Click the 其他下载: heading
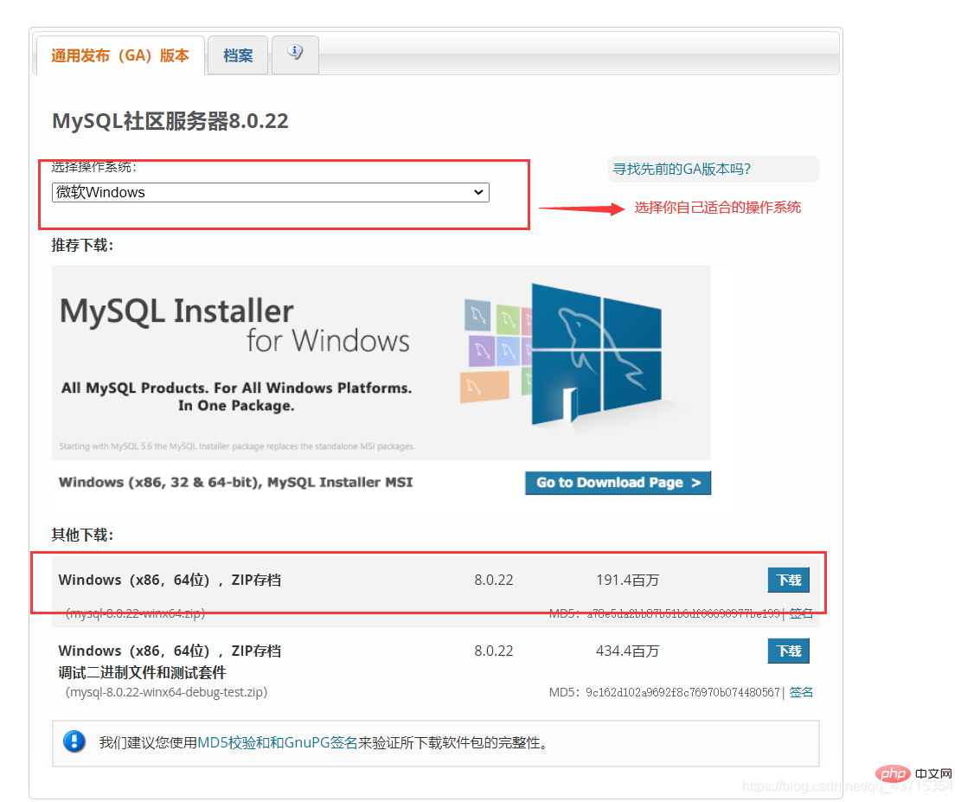961x802 pixels. tap(82, 535)
